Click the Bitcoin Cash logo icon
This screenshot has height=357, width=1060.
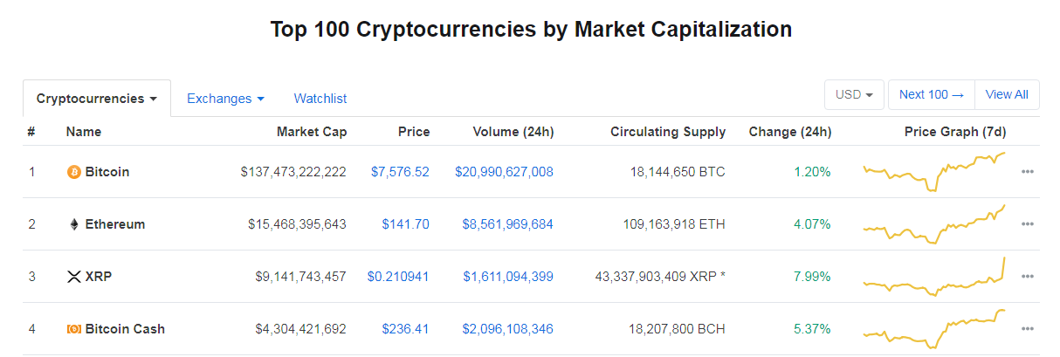[74, 329]
